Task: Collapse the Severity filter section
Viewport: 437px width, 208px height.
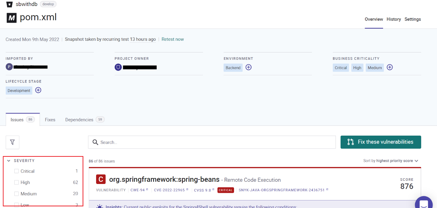Action: 9,161
